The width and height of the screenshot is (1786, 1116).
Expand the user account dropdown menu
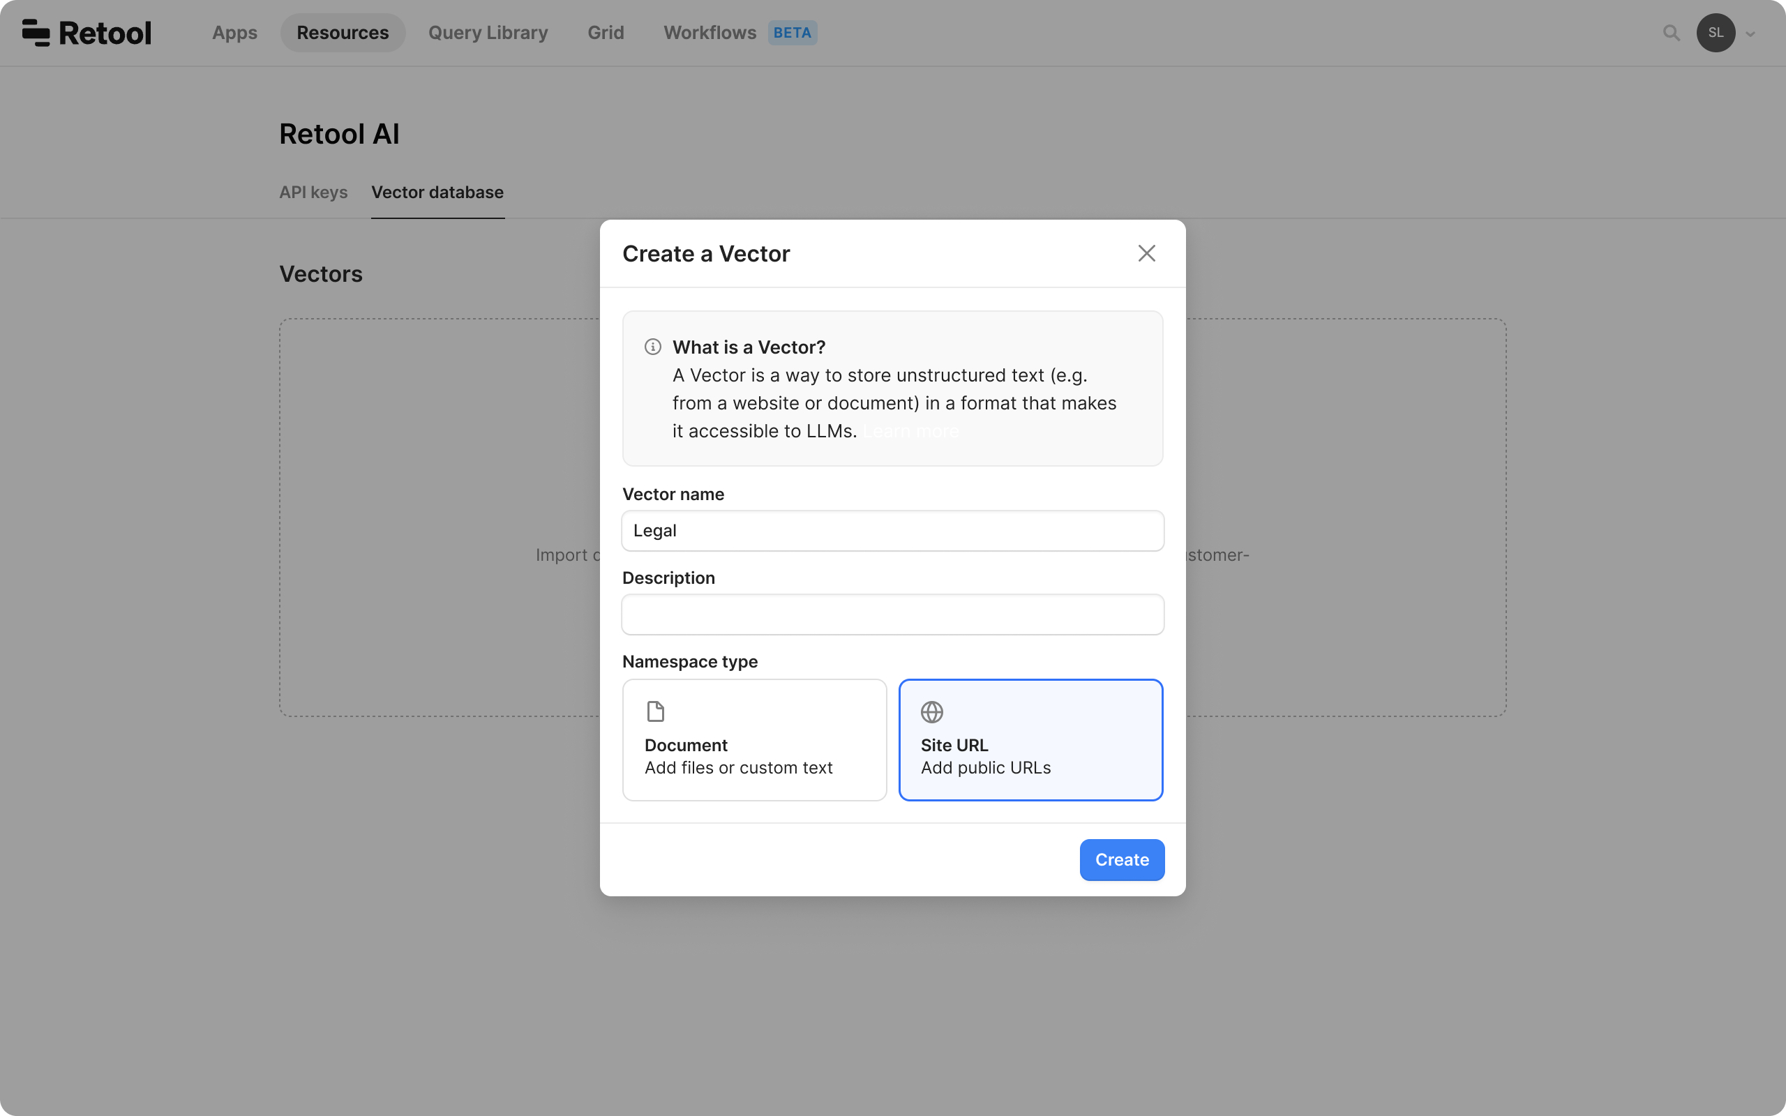tap(1750, 32)
